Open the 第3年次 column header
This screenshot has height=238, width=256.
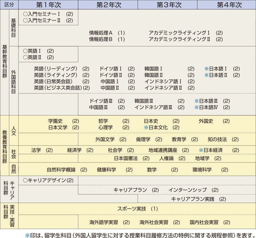point(167,5)
